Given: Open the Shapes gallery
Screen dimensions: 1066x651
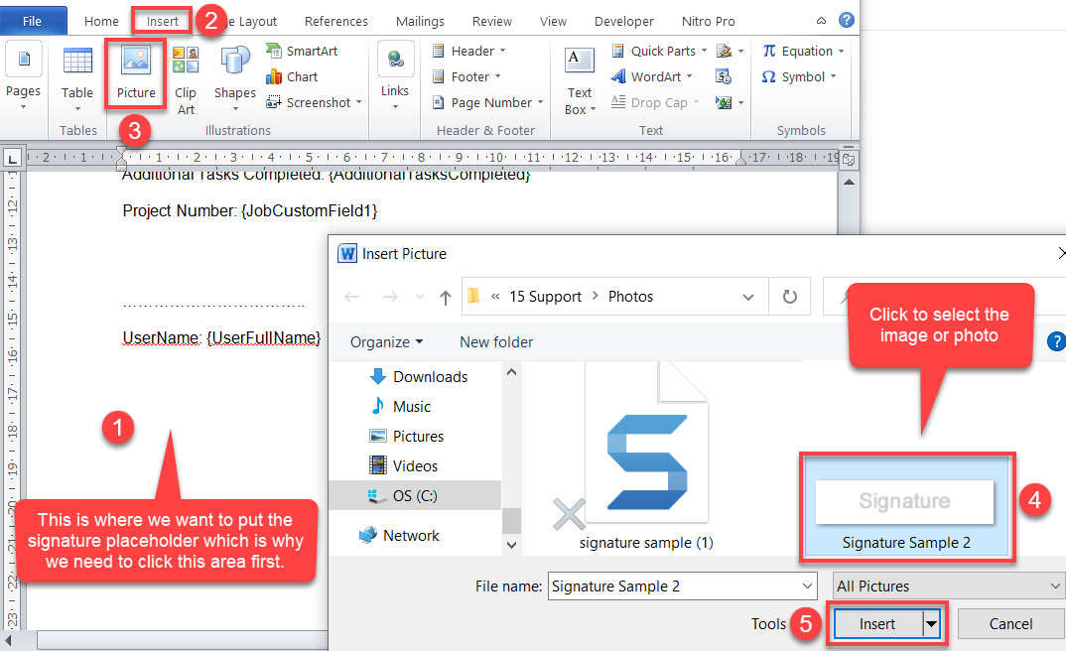Looking at the screenshot, I should [235, 74].
